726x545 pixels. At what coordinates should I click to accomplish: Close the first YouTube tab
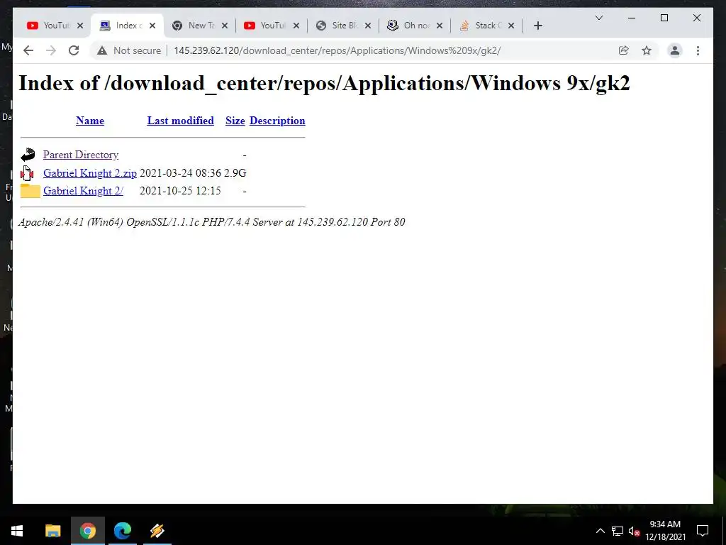(80, 26)
